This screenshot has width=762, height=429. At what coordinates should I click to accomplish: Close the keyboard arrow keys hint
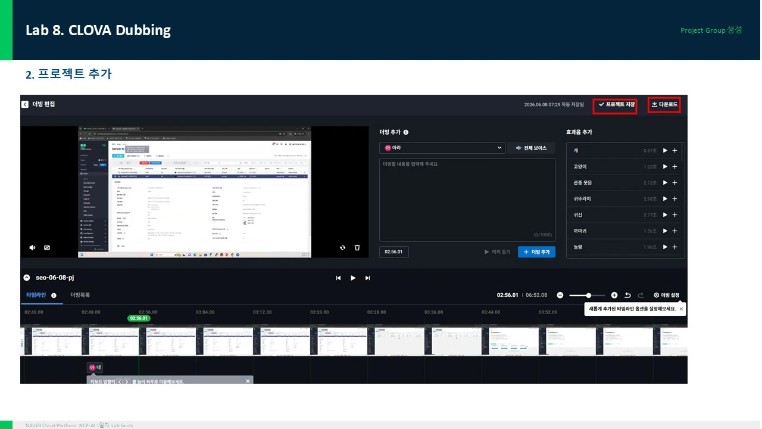248,381
